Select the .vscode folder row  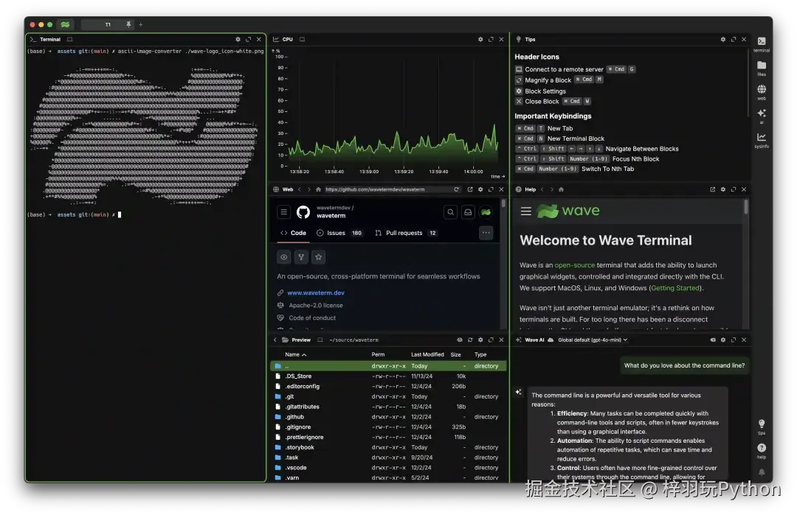(388, 467)
